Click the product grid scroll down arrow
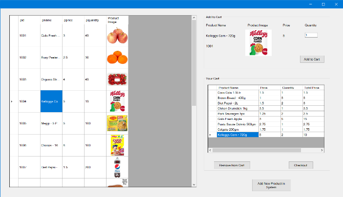Viewport: 343px width, 197px height. coord(194,184)
